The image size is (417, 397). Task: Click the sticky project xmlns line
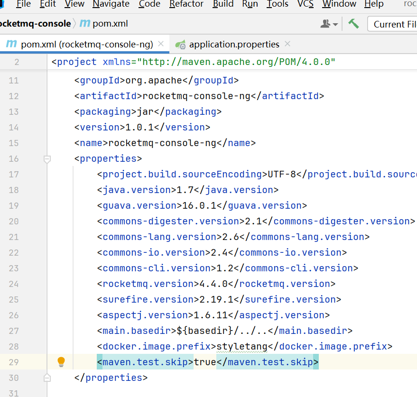click(x=194, y=62)
